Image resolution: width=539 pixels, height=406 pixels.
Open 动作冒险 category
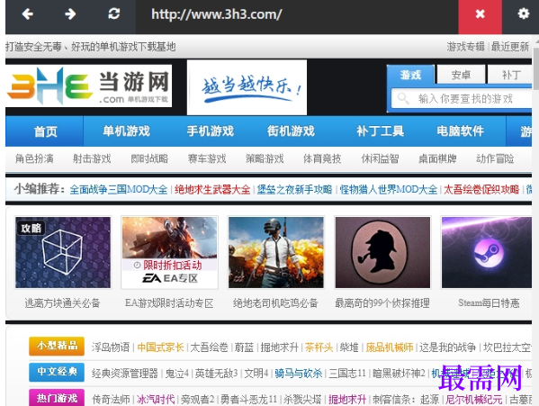(495, 158)
